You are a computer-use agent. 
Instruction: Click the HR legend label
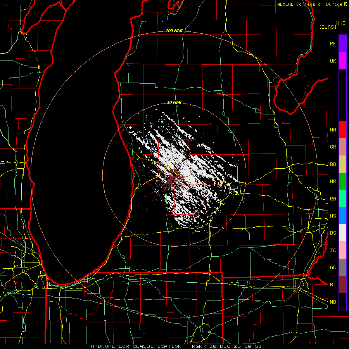333,181
